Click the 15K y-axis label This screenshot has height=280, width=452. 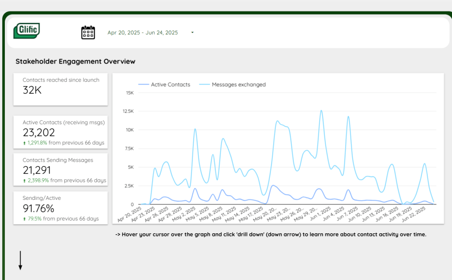click(x=130, y=93)
